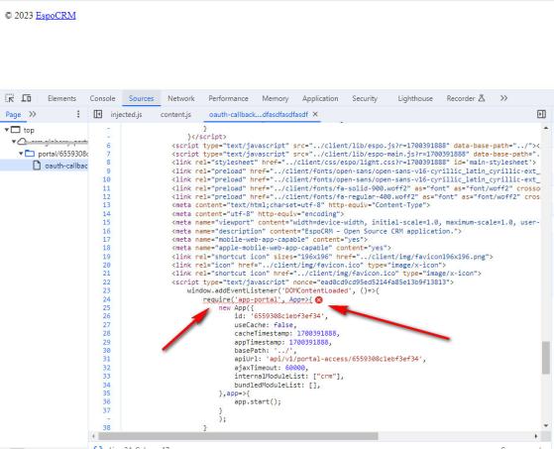Open the Memory tab
This screenshot has height=449, width=554.
tap(275, 98)
